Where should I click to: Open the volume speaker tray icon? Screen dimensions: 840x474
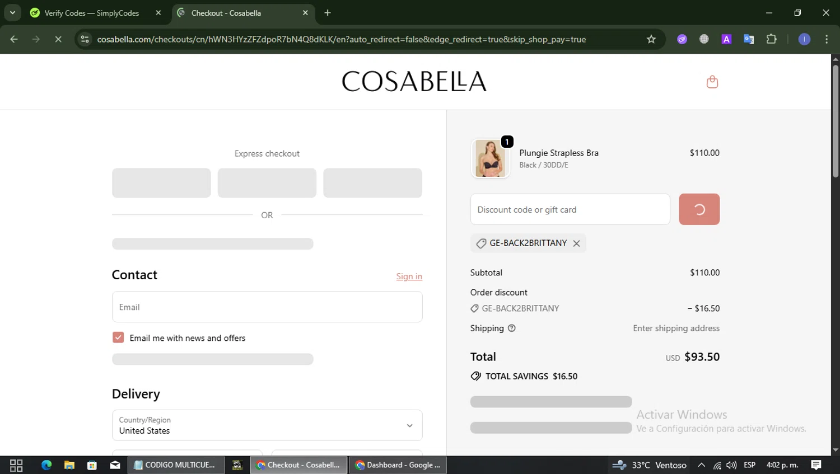point(731,465)
